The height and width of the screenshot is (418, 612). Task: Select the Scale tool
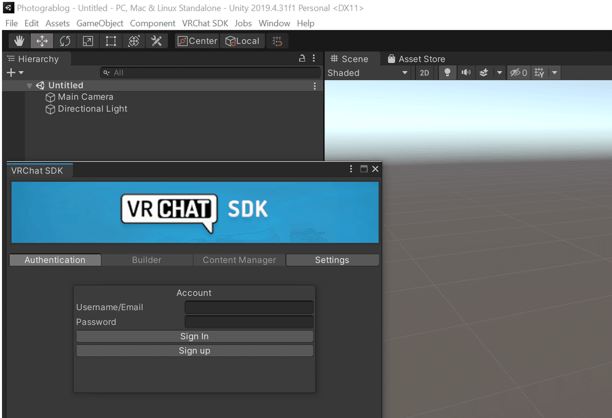(88, 41)
